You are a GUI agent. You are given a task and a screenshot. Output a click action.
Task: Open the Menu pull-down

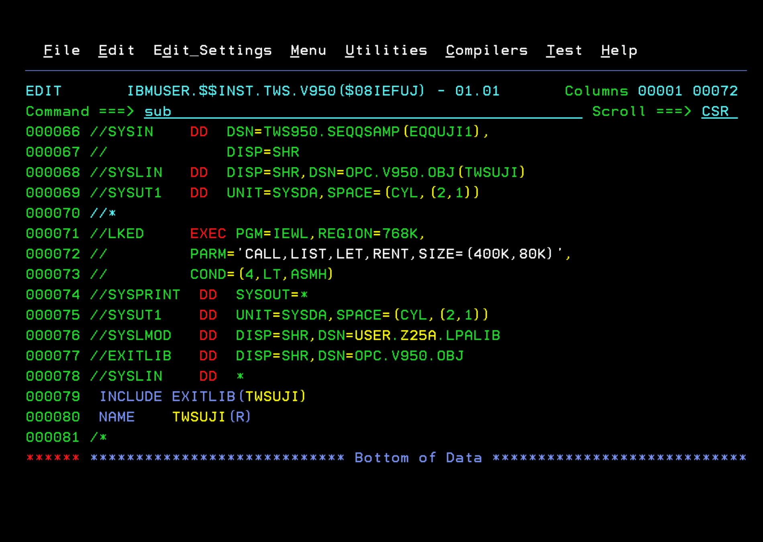click(x=308, y=51)
